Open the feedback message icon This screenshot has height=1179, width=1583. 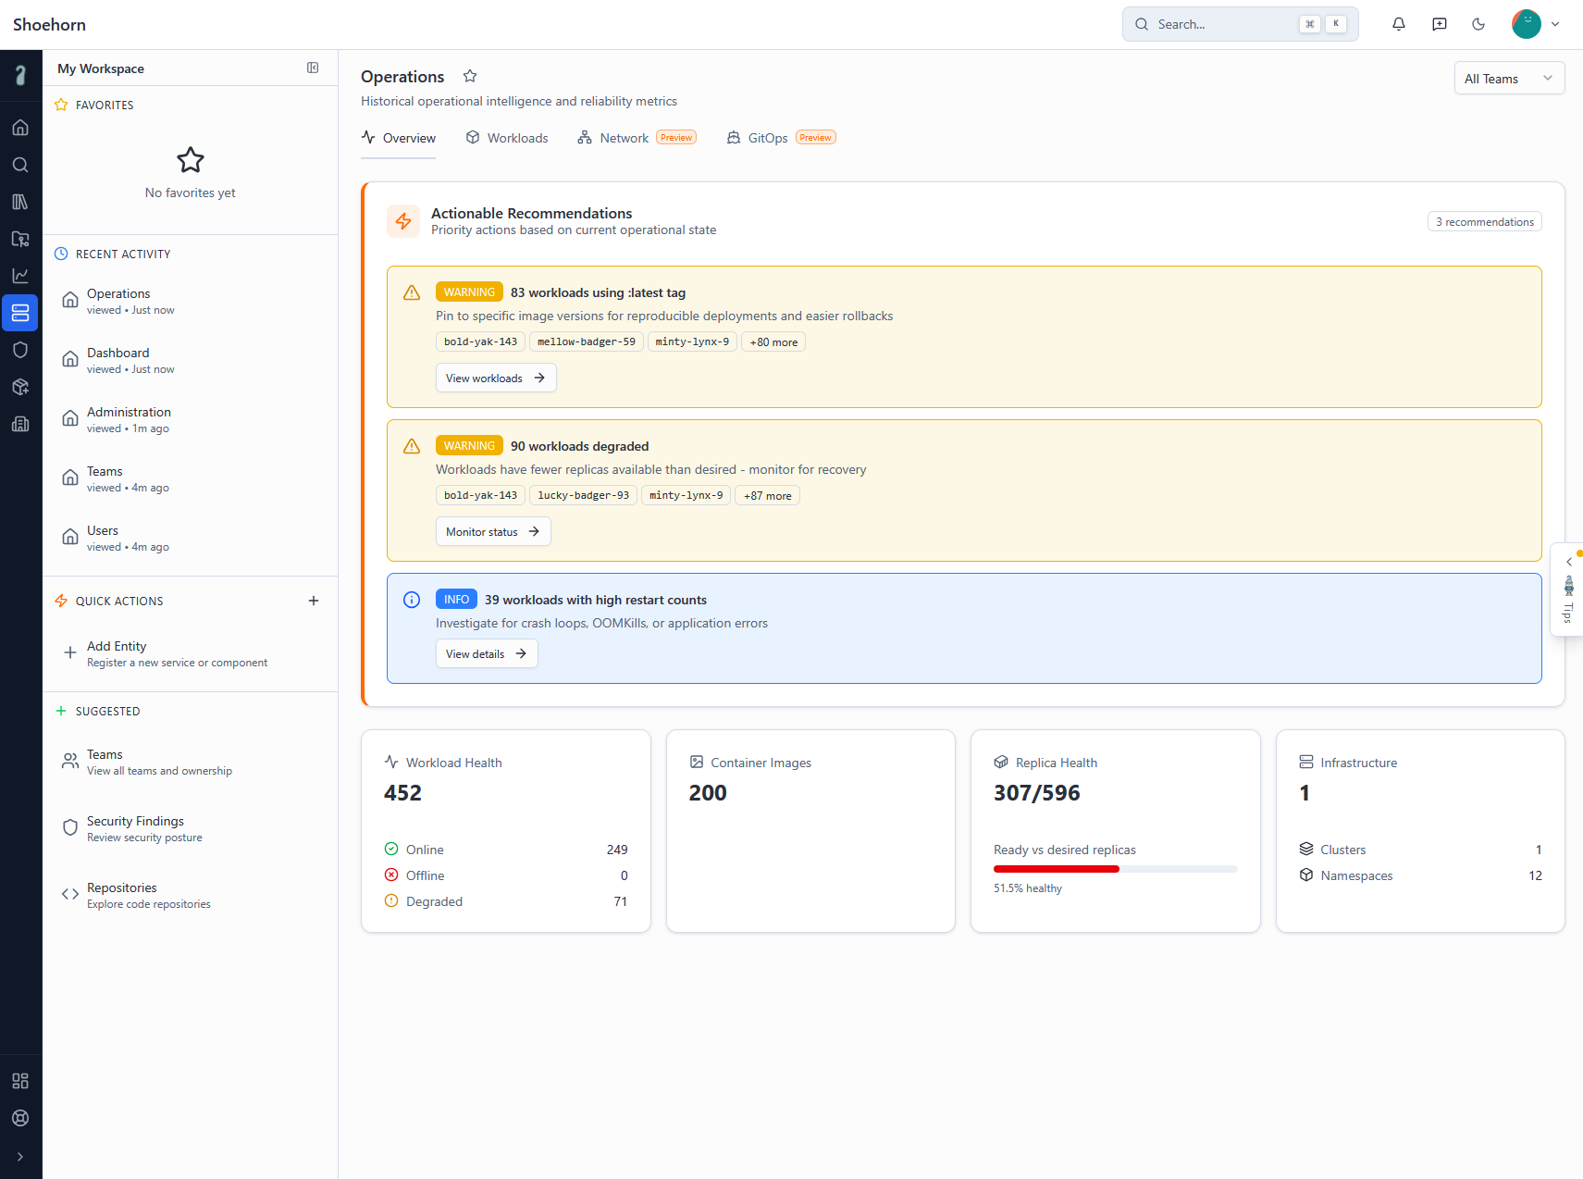point(1439,24)
